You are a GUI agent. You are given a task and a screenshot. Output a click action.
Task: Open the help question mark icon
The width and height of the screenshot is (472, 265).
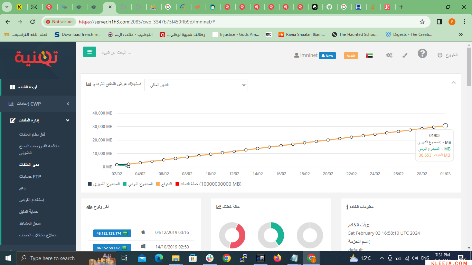tap(422, 53)
